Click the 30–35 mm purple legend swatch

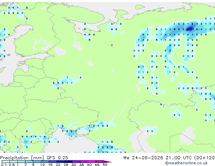point(76,162)
